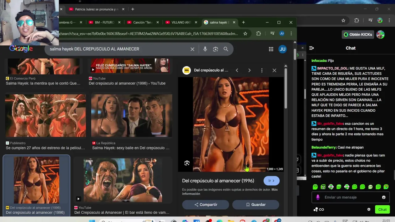395x222 pixels.
Task: Click the 21:05 taskbar clock
Action: coord(386,220)
